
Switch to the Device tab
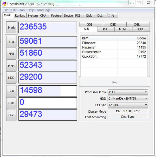(x=68, y=16)
